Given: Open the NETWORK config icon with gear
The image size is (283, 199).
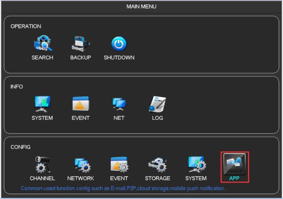Looking at the screenshot, I should (81, 165).
